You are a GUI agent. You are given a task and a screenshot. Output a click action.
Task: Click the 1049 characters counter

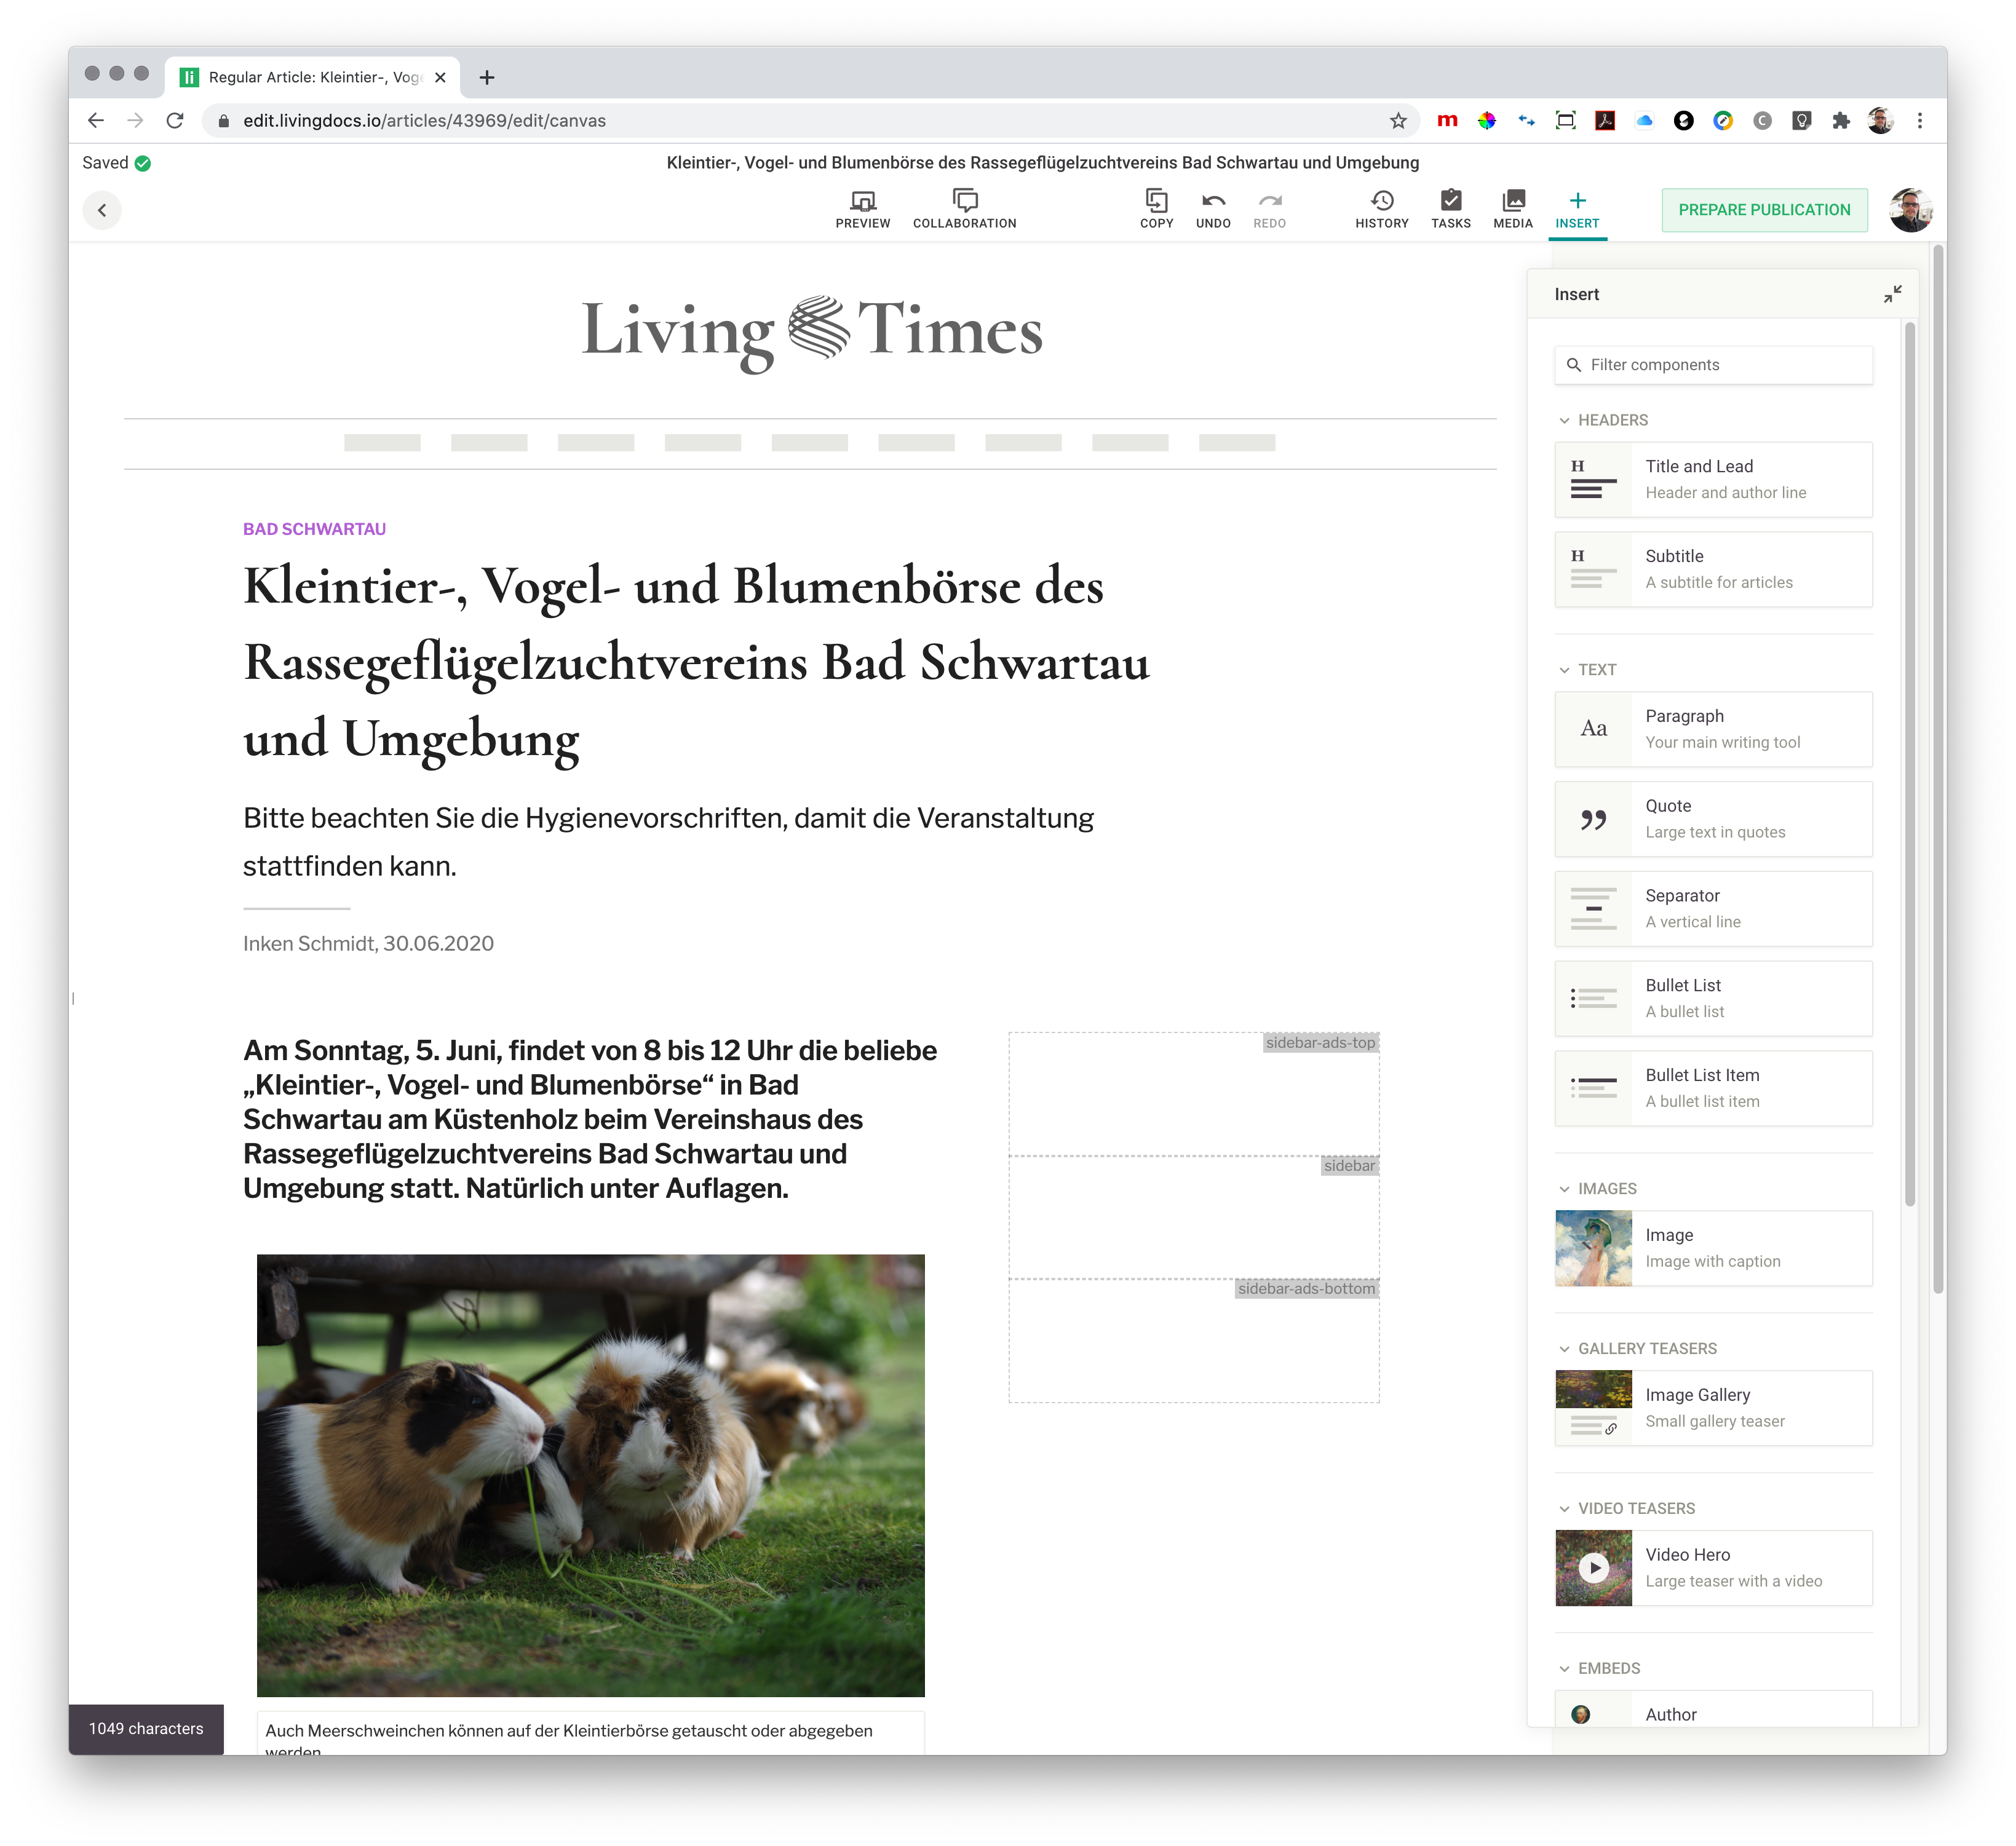pos(146,1730)
